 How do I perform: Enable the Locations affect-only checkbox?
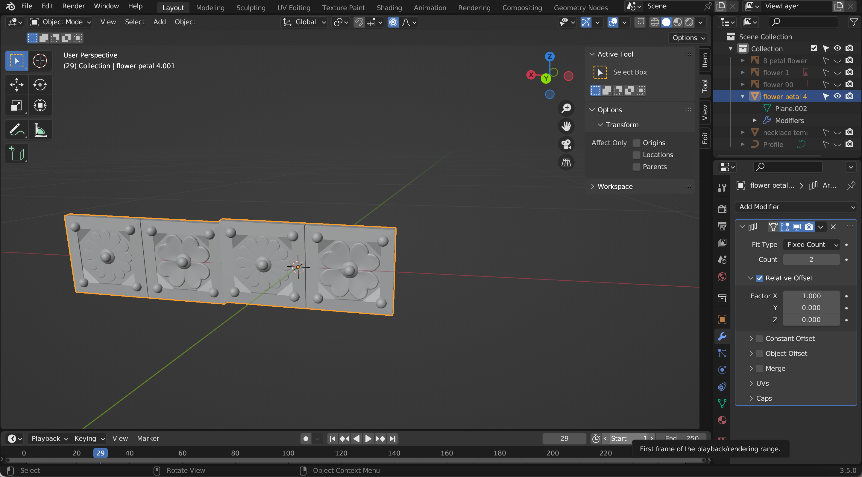click(x=636, y=155)
